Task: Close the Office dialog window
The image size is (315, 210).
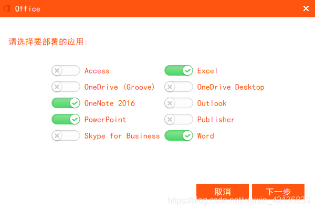Action: coord(306,8)
